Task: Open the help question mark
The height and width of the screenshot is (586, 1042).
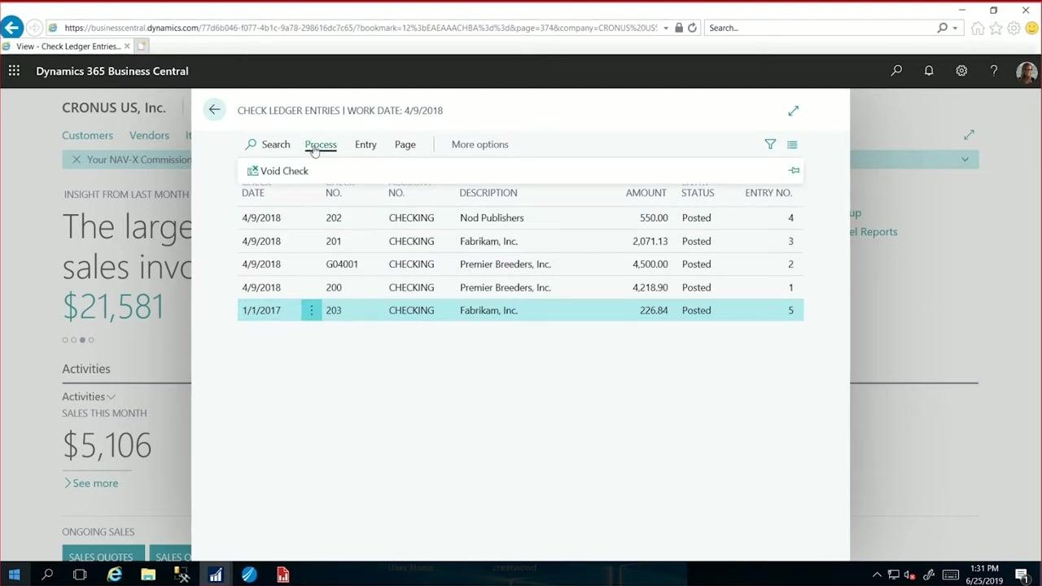Action: 994,71
